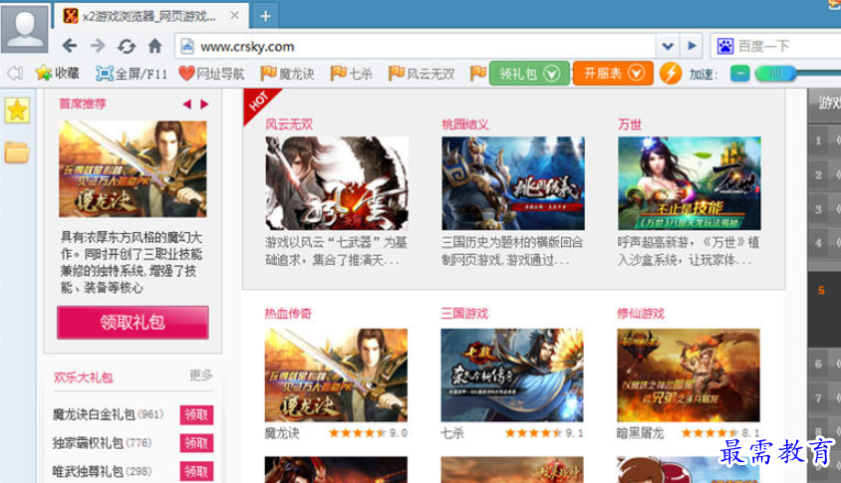
Task: Claim 唯武独尊礼包 with 领取
Action: point(196,472)
